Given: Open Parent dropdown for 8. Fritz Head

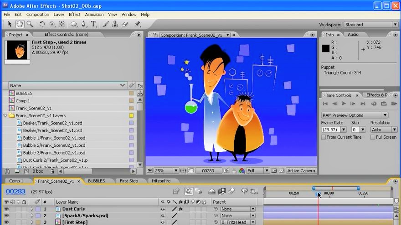Looking at the screenshot, I should pyautogui.click(x=237, y=222).
